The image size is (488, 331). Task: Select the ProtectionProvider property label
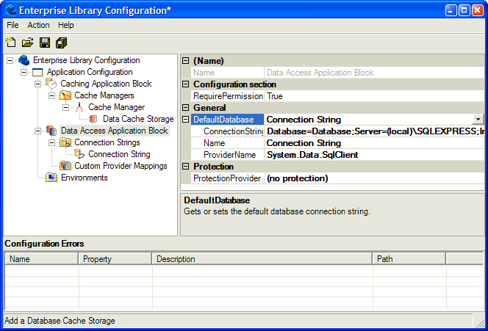227,178
